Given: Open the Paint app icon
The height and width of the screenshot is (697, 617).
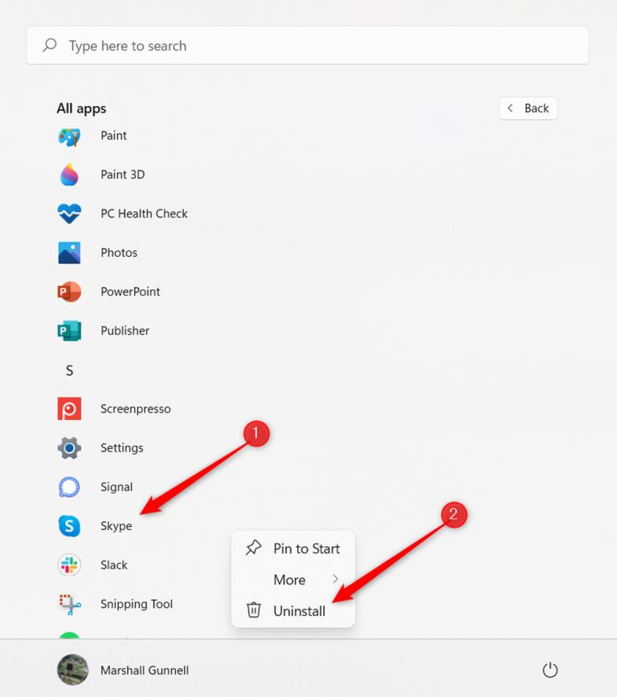Looking at the screenshot, I should click(69, 137).
